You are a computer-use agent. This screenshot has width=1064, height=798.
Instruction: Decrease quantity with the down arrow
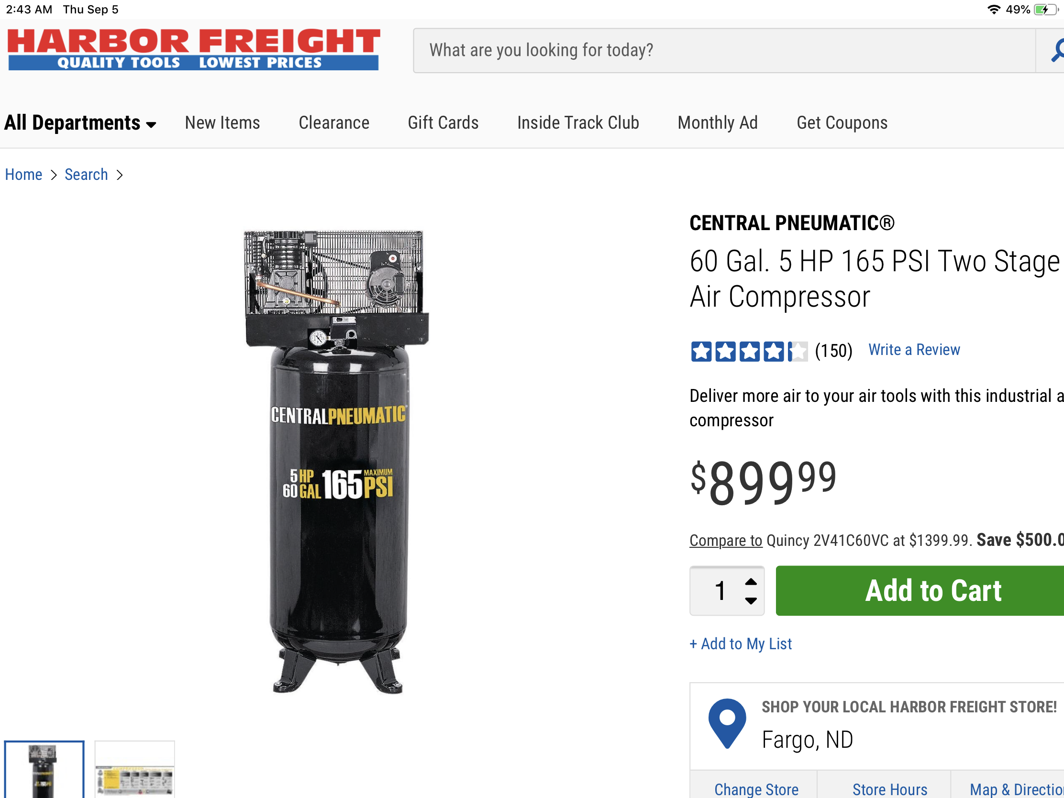[x=750, y=601]
